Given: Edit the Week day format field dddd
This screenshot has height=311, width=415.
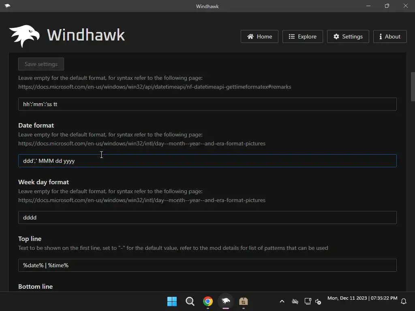Looking at the screenshot, I should tap(207, 217).
